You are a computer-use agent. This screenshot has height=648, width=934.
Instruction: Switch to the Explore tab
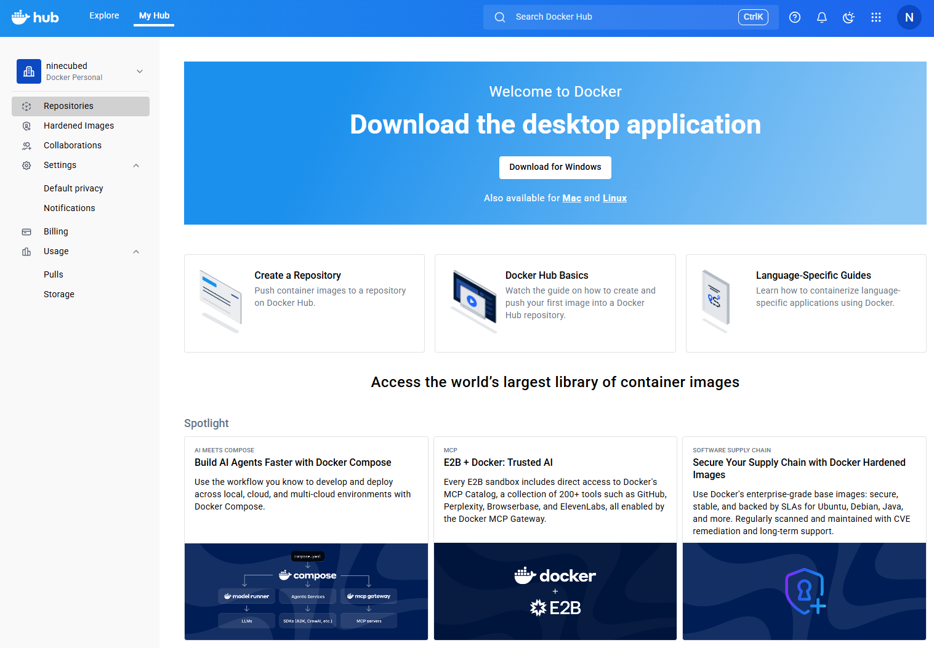coord(104,16)
